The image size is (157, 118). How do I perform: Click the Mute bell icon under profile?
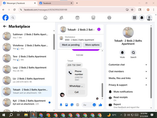pos(122,53)
